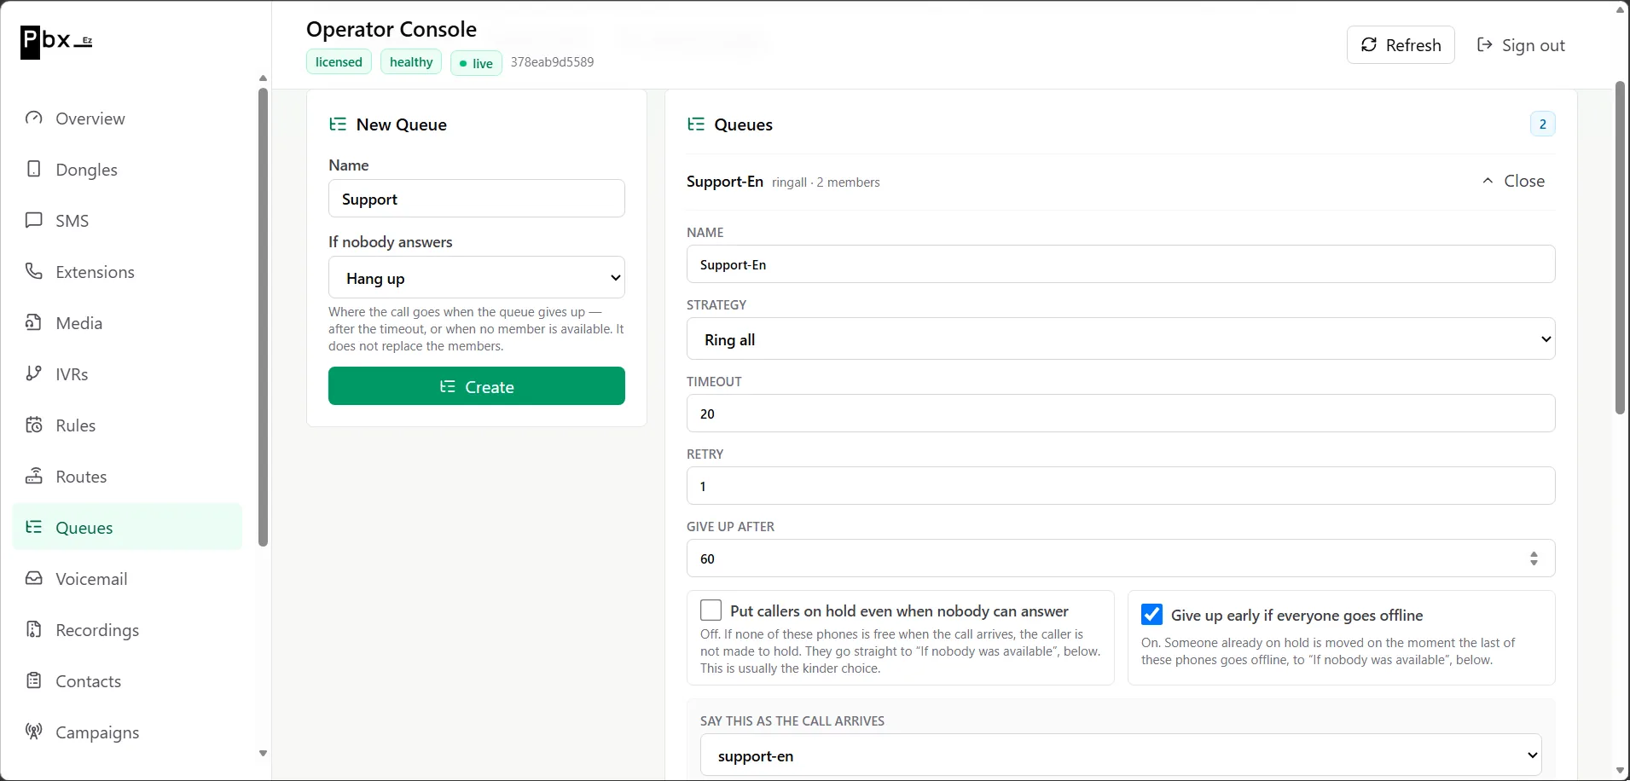
Task: Click the Routes router icon
Action: coord(34,477)
